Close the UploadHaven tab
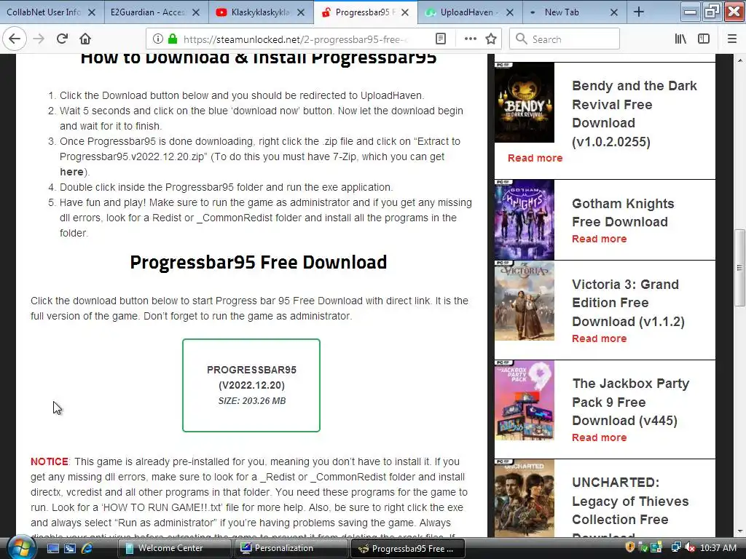Viewport: 746px width, 559px height. [509, 12]
